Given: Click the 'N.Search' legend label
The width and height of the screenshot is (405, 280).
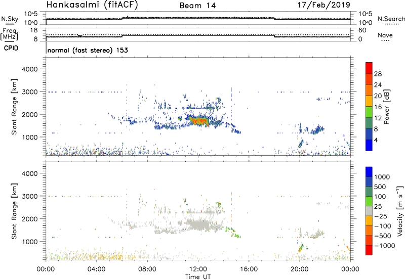Looking at the screenshot, I should pyautogui.click(x=391, y=19).
